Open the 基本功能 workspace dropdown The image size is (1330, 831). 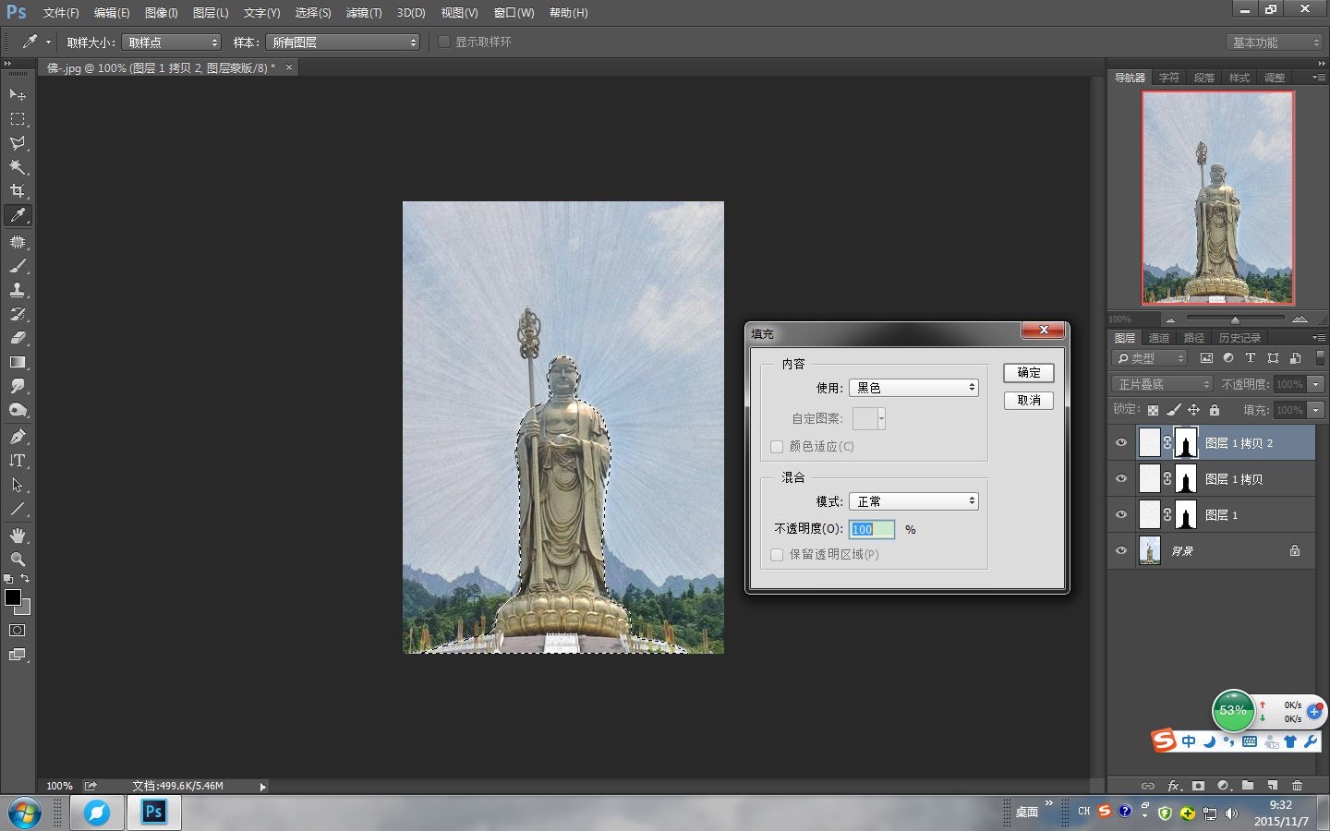click(1276, 42)
